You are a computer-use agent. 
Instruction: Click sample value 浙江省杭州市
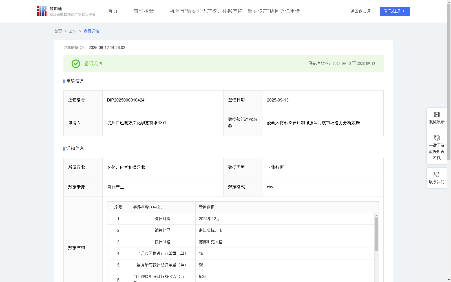pyautogui.click(x=211, y=230)
